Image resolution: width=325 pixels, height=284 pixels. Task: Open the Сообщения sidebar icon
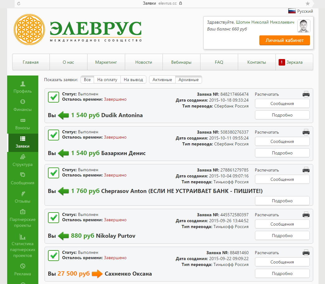[x=23, y=175]
